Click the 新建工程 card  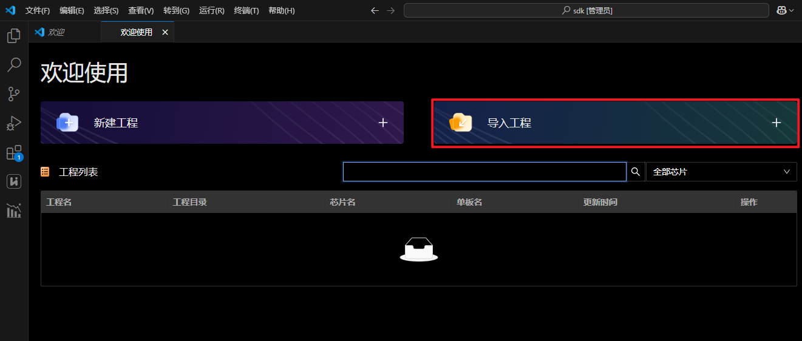(x=222, y=123)
